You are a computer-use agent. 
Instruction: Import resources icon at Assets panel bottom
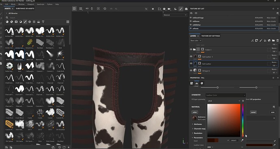pos(69,147)
